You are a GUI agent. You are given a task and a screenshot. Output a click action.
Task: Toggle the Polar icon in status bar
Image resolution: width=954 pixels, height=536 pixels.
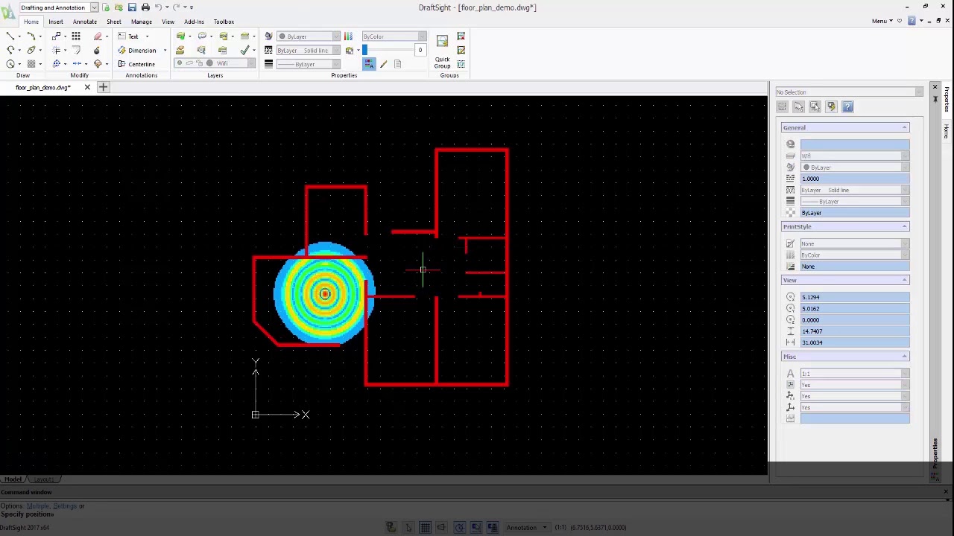tap(459, 528)
